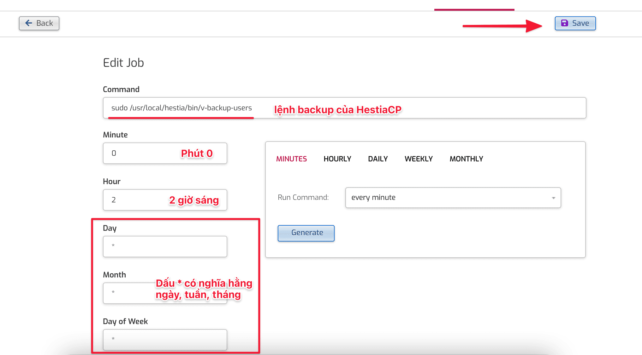Screen dimensions: 642x355
Task: Open the DAILY schedule tab
Action: (x=377, y=159)
